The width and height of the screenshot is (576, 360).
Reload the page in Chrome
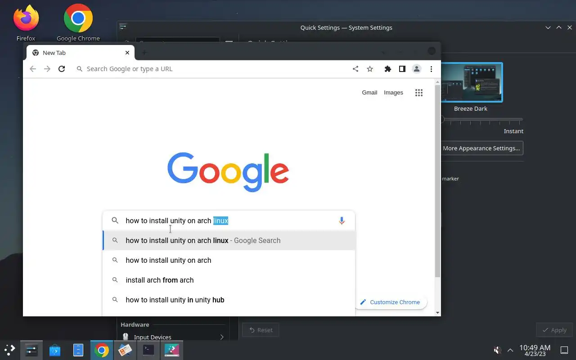pyautogui.click(x=62, y=69)
